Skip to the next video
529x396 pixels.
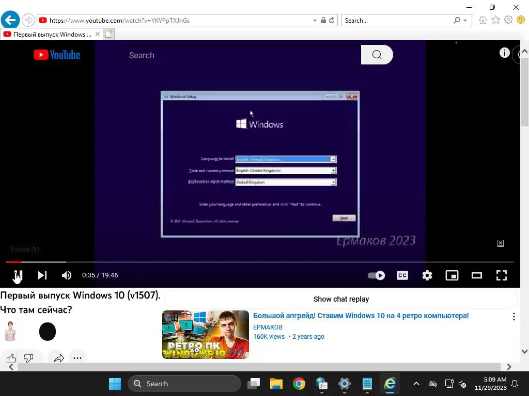[42, 275]
